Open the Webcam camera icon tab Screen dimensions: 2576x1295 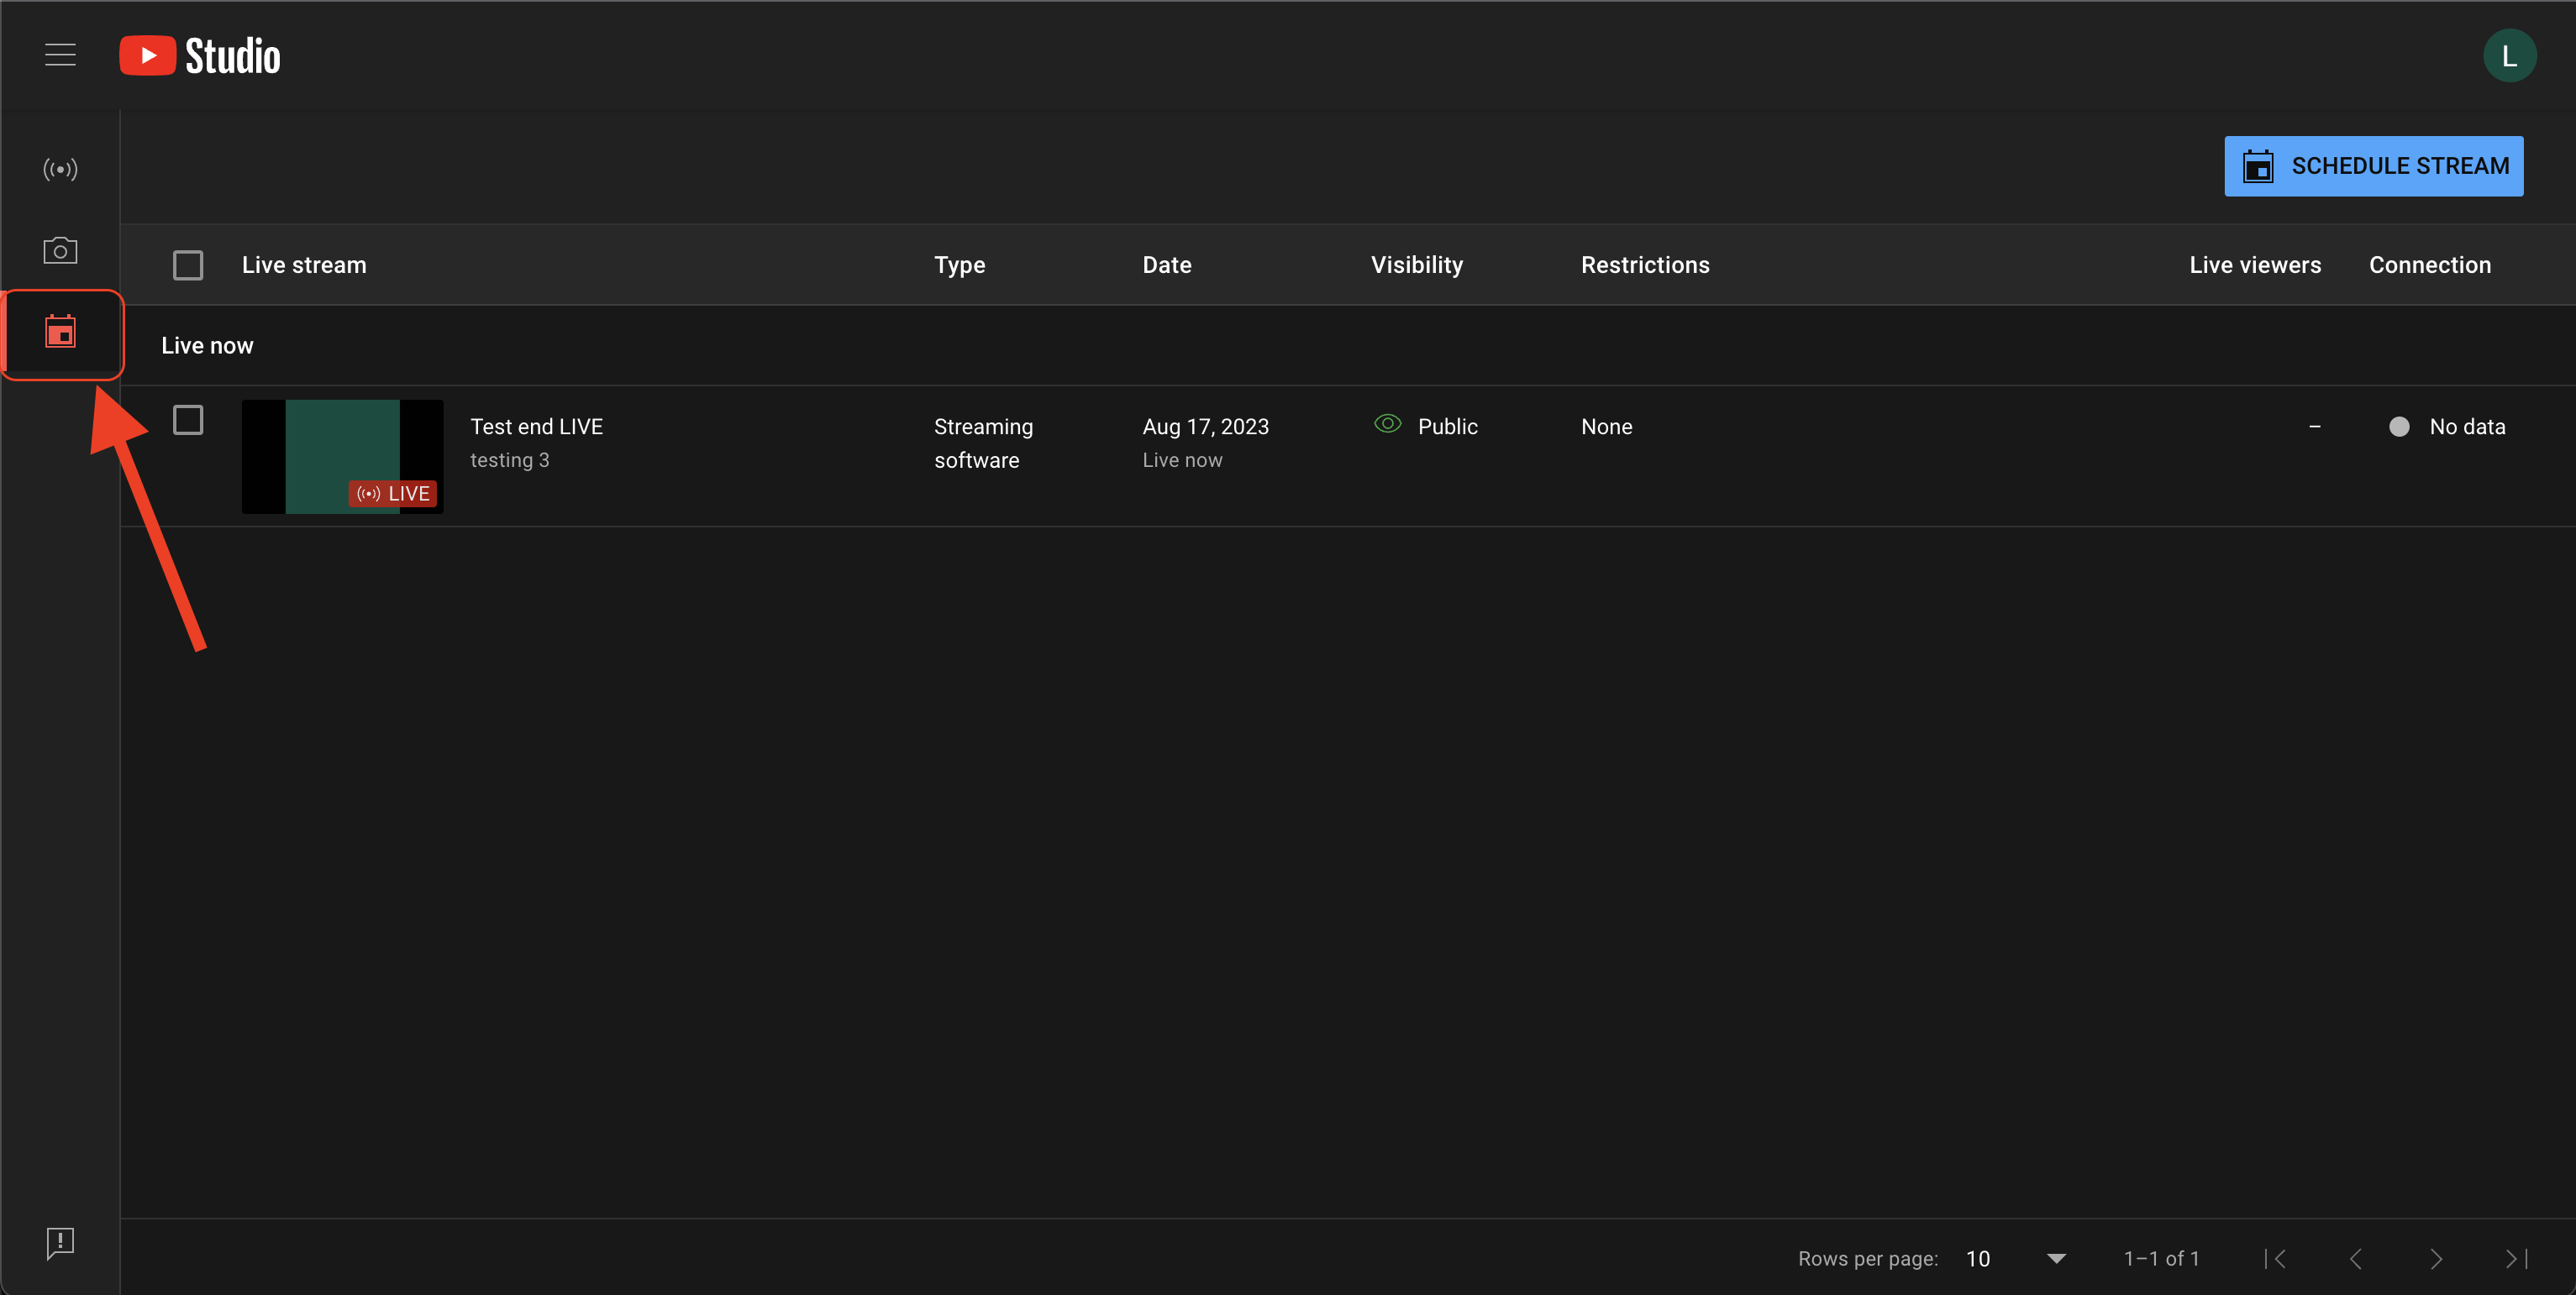tap(60, 249)
